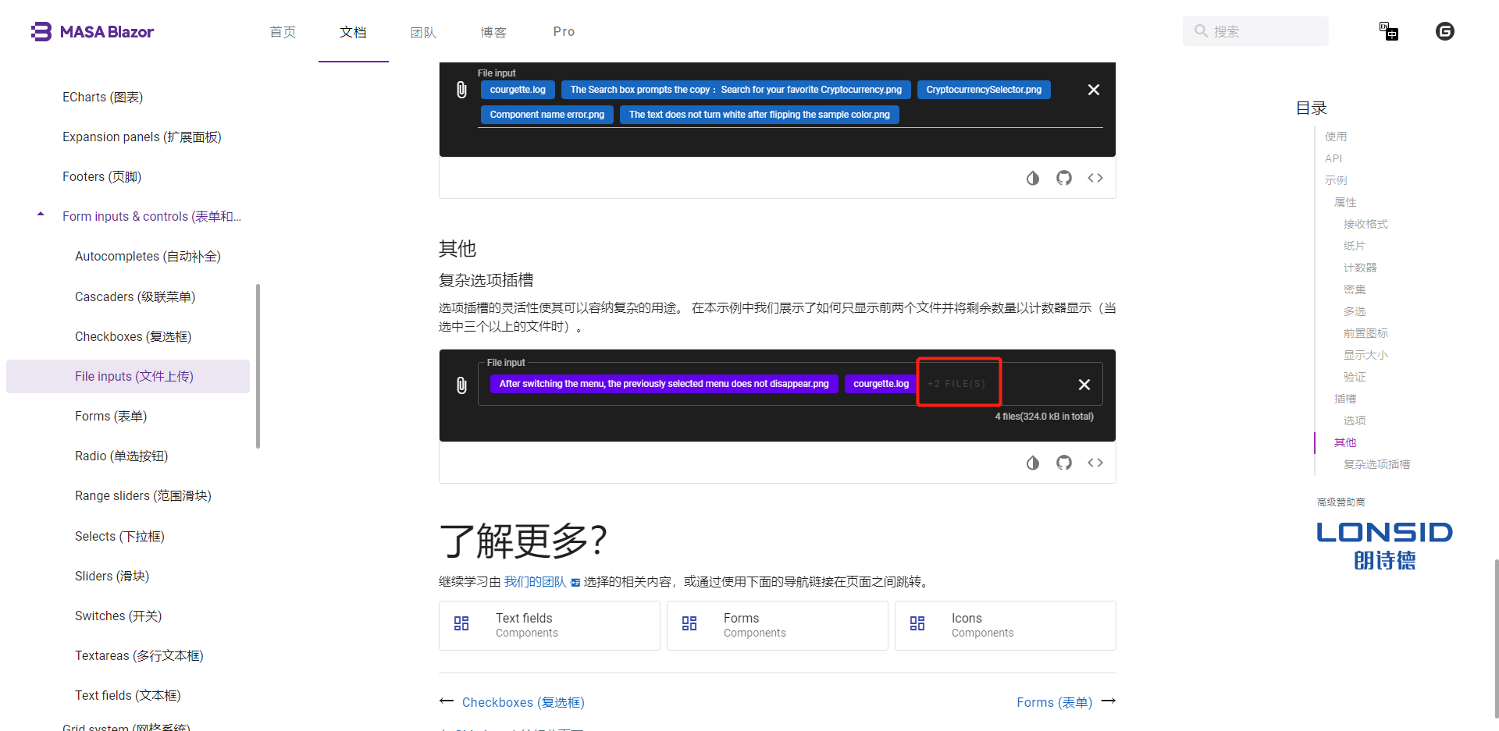Jump to 前置图标 in table of contents
The width and height of the screenshot is (1499, 731).
click(x=1365, y=333)
